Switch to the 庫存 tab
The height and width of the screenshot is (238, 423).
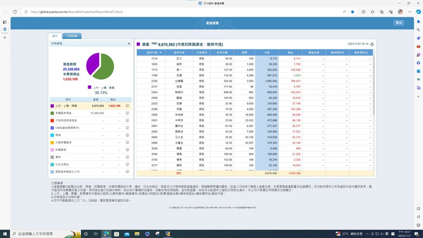click(55, 36)
